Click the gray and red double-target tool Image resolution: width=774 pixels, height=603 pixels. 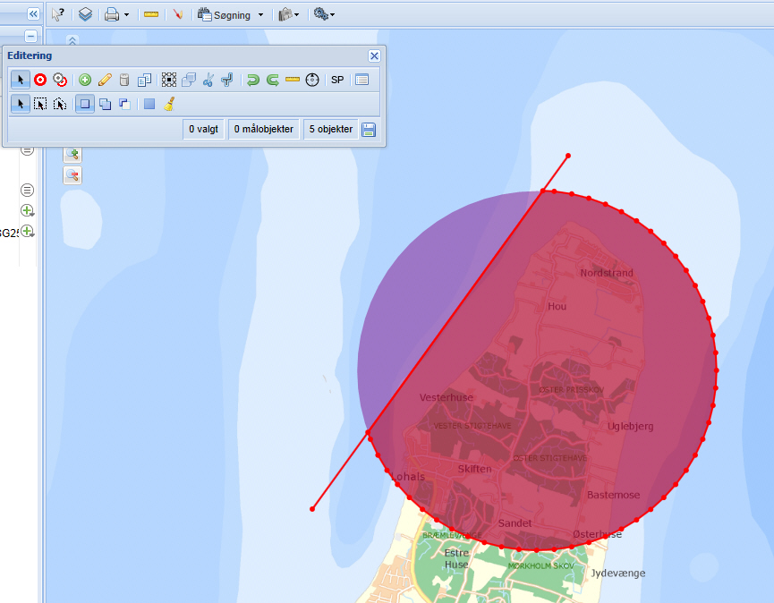click(60, 80)
